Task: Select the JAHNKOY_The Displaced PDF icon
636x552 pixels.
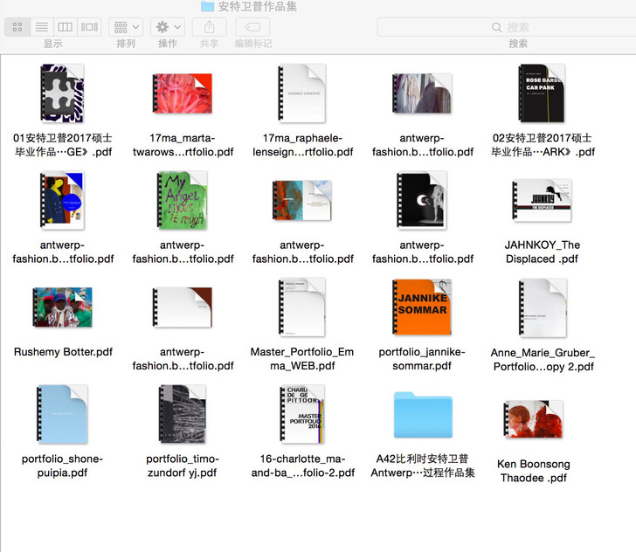Action: 542,201
